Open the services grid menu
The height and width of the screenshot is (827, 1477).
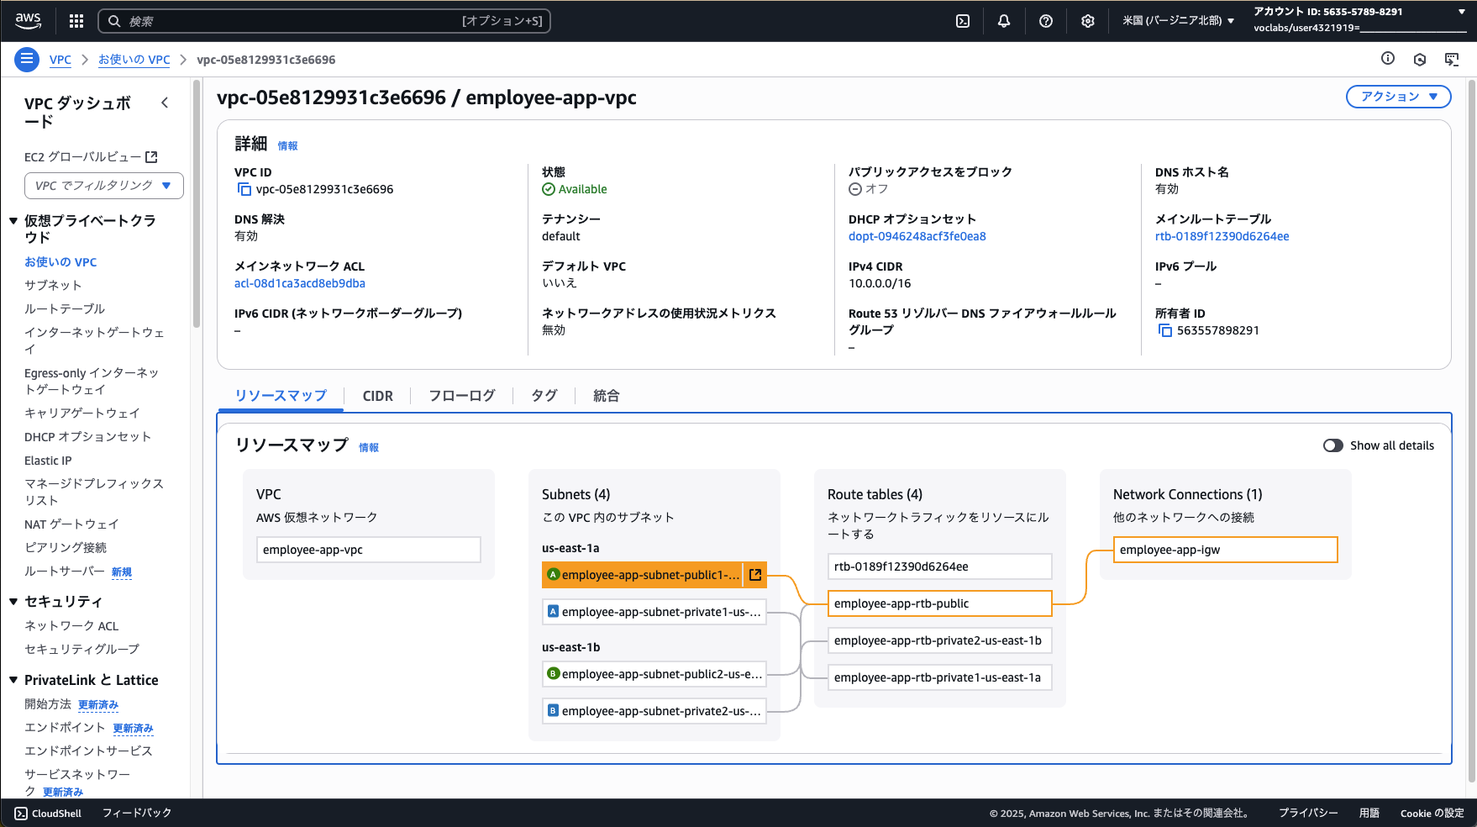point(76,21)
